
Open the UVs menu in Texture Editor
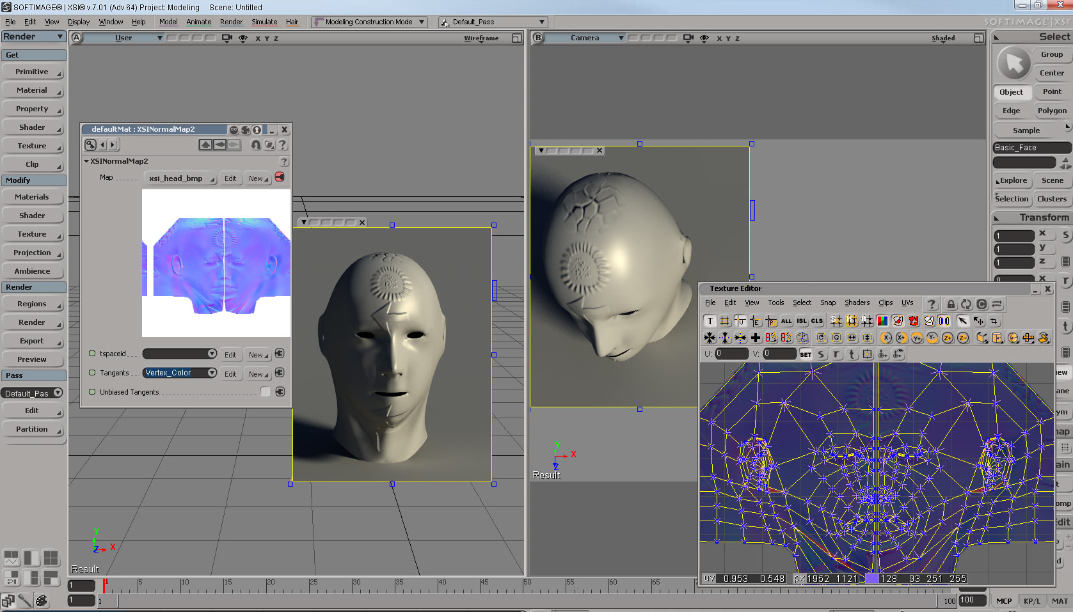907,303
